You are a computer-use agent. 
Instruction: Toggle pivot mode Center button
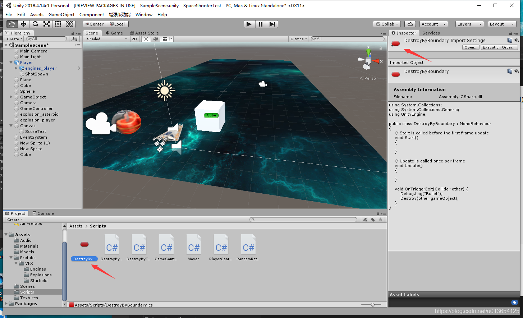coord(94,24)
